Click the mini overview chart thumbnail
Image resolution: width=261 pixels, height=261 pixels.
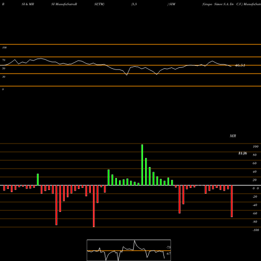129,250
